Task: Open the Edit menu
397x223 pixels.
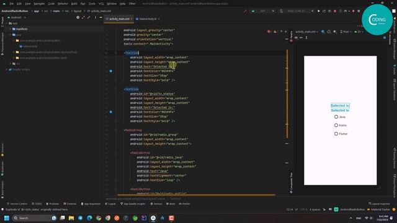Action: click(x=19, y=4)
